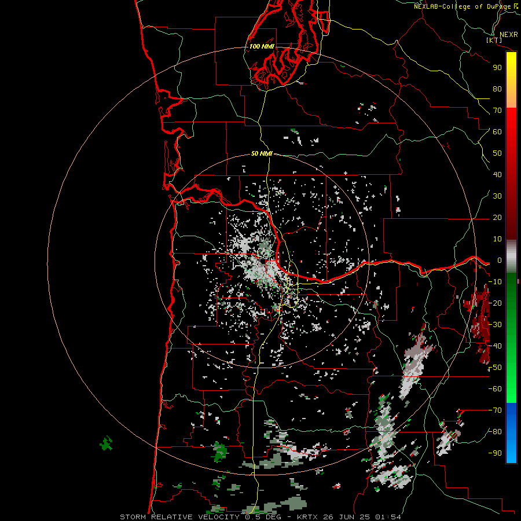Select the 70 value on velocity scale
The width and height of the screenshot is (521, 521).
tap(497, 111)
